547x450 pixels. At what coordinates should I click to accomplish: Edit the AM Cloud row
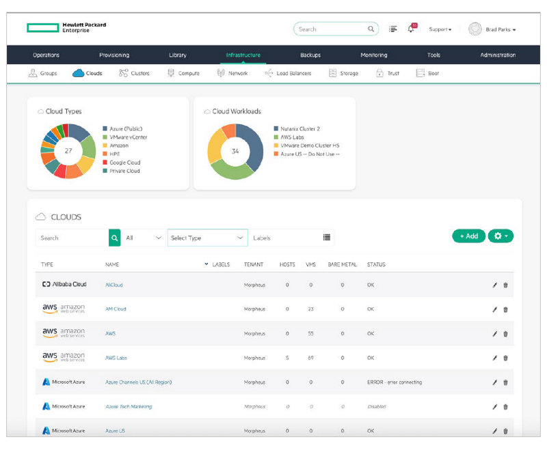click(x=494, y=309)
